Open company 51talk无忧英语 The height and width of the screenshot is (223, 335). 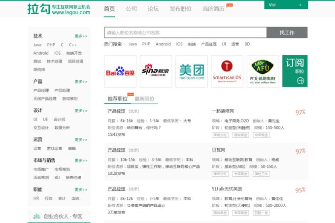(227, 189)
